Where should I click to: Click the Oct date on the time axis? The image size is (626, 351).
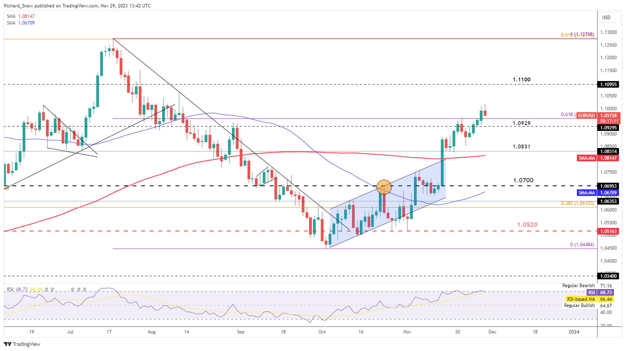point(322,332)
